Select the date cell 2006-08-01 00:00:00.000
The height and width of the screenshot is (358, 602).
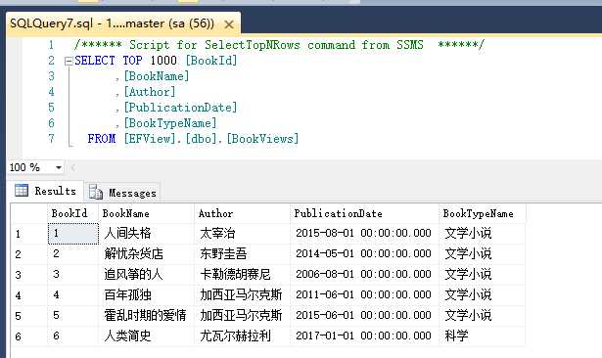(x=364, y=274)
